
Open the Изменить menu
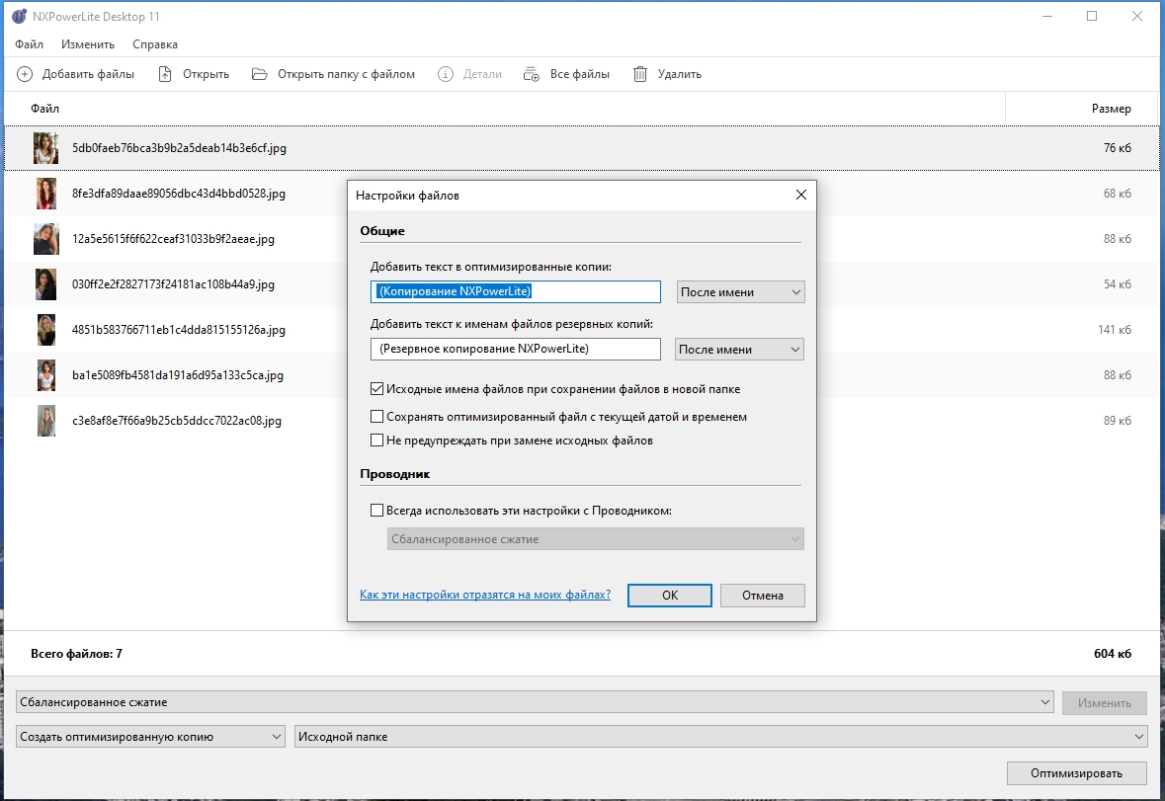[x=88, y=44]
